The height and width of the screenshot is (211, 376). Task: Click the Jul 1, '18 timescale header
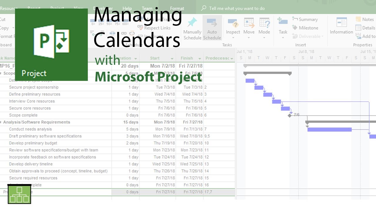(244, 52)
